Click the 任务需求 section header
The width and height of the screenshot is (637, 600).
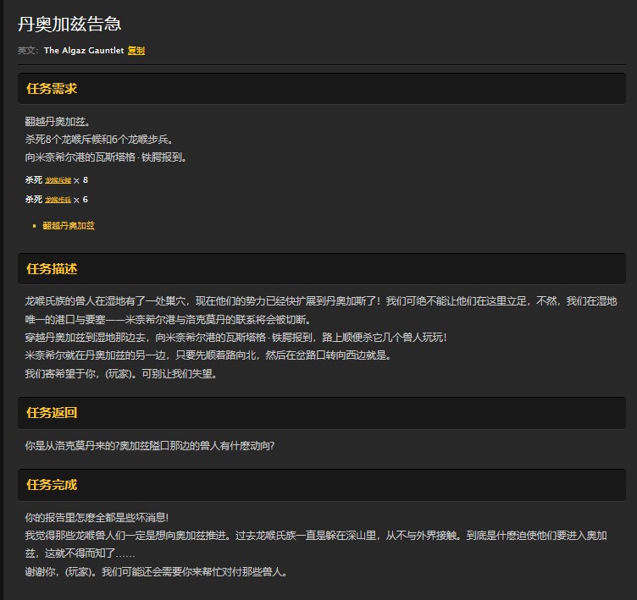pyautogui.click(x=52, y=89)
